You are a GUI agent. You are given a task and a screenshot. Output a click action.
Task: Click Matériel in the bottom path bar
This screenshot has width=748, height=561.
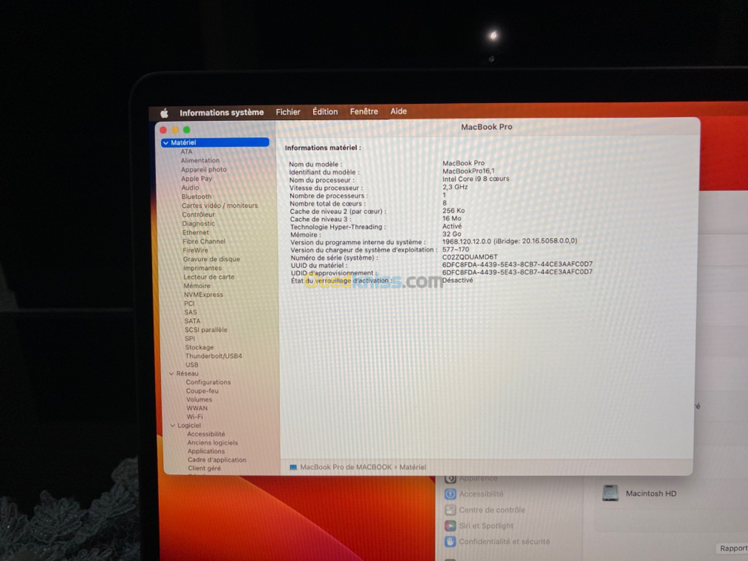click(413, 467)
